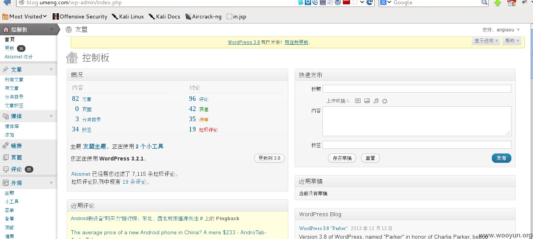
Task: Click the WordPress 3.8 link in notice
Action: [244, 42]
